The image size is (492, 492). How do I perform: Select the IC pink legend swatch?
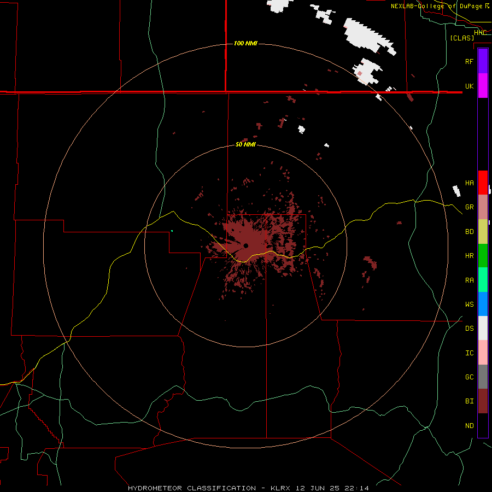pyautogui.click(x=483, y=353)
